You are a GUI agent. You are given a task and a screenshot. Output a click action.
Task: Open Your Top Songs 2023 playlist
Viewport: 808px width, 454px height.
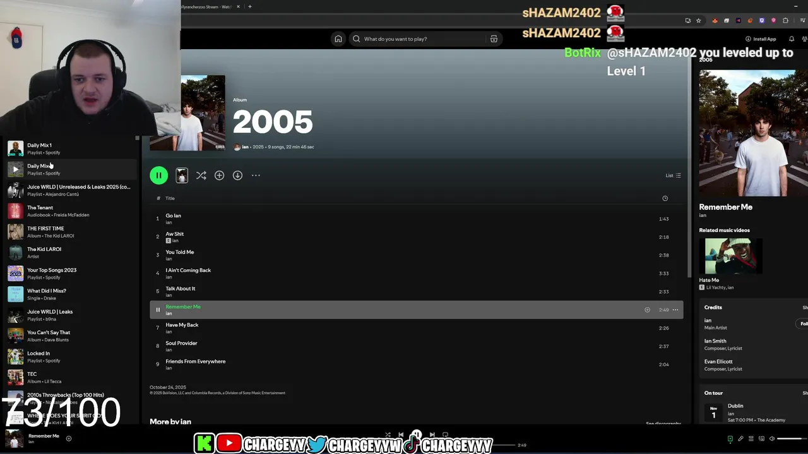[71, 274]
